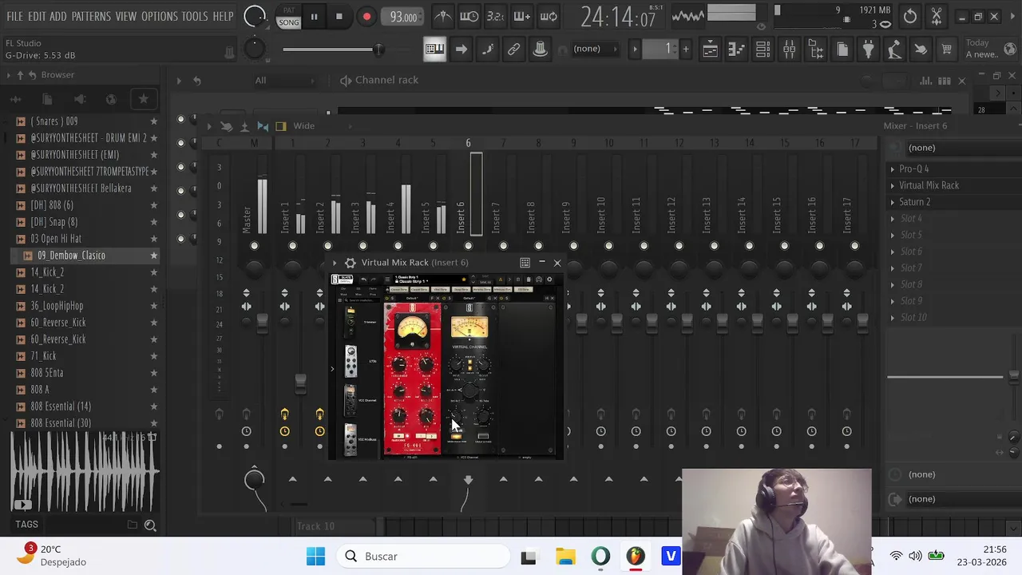Viewport: 1022px width, 575px height.
Task: Open the channel rack All filter dropdown
Action: 283,80
